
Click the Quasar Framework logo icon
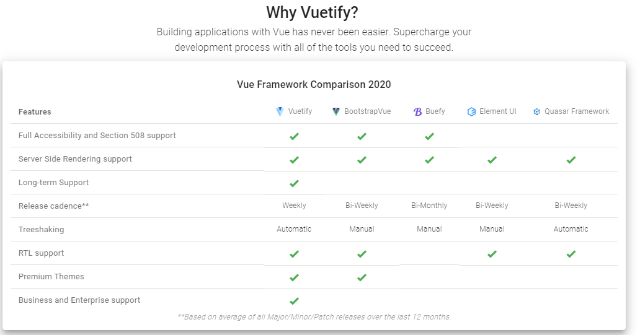click(x=536, y=112)
